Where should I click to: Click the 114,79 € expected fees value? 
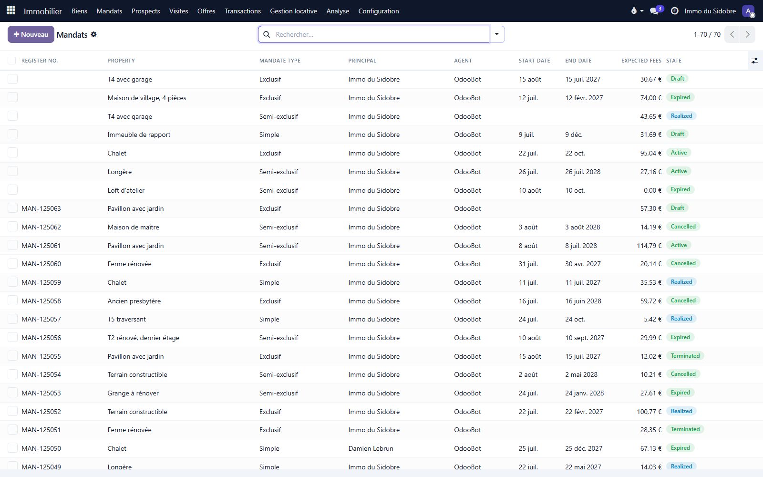pyautogui.click(x=650, y=246)
